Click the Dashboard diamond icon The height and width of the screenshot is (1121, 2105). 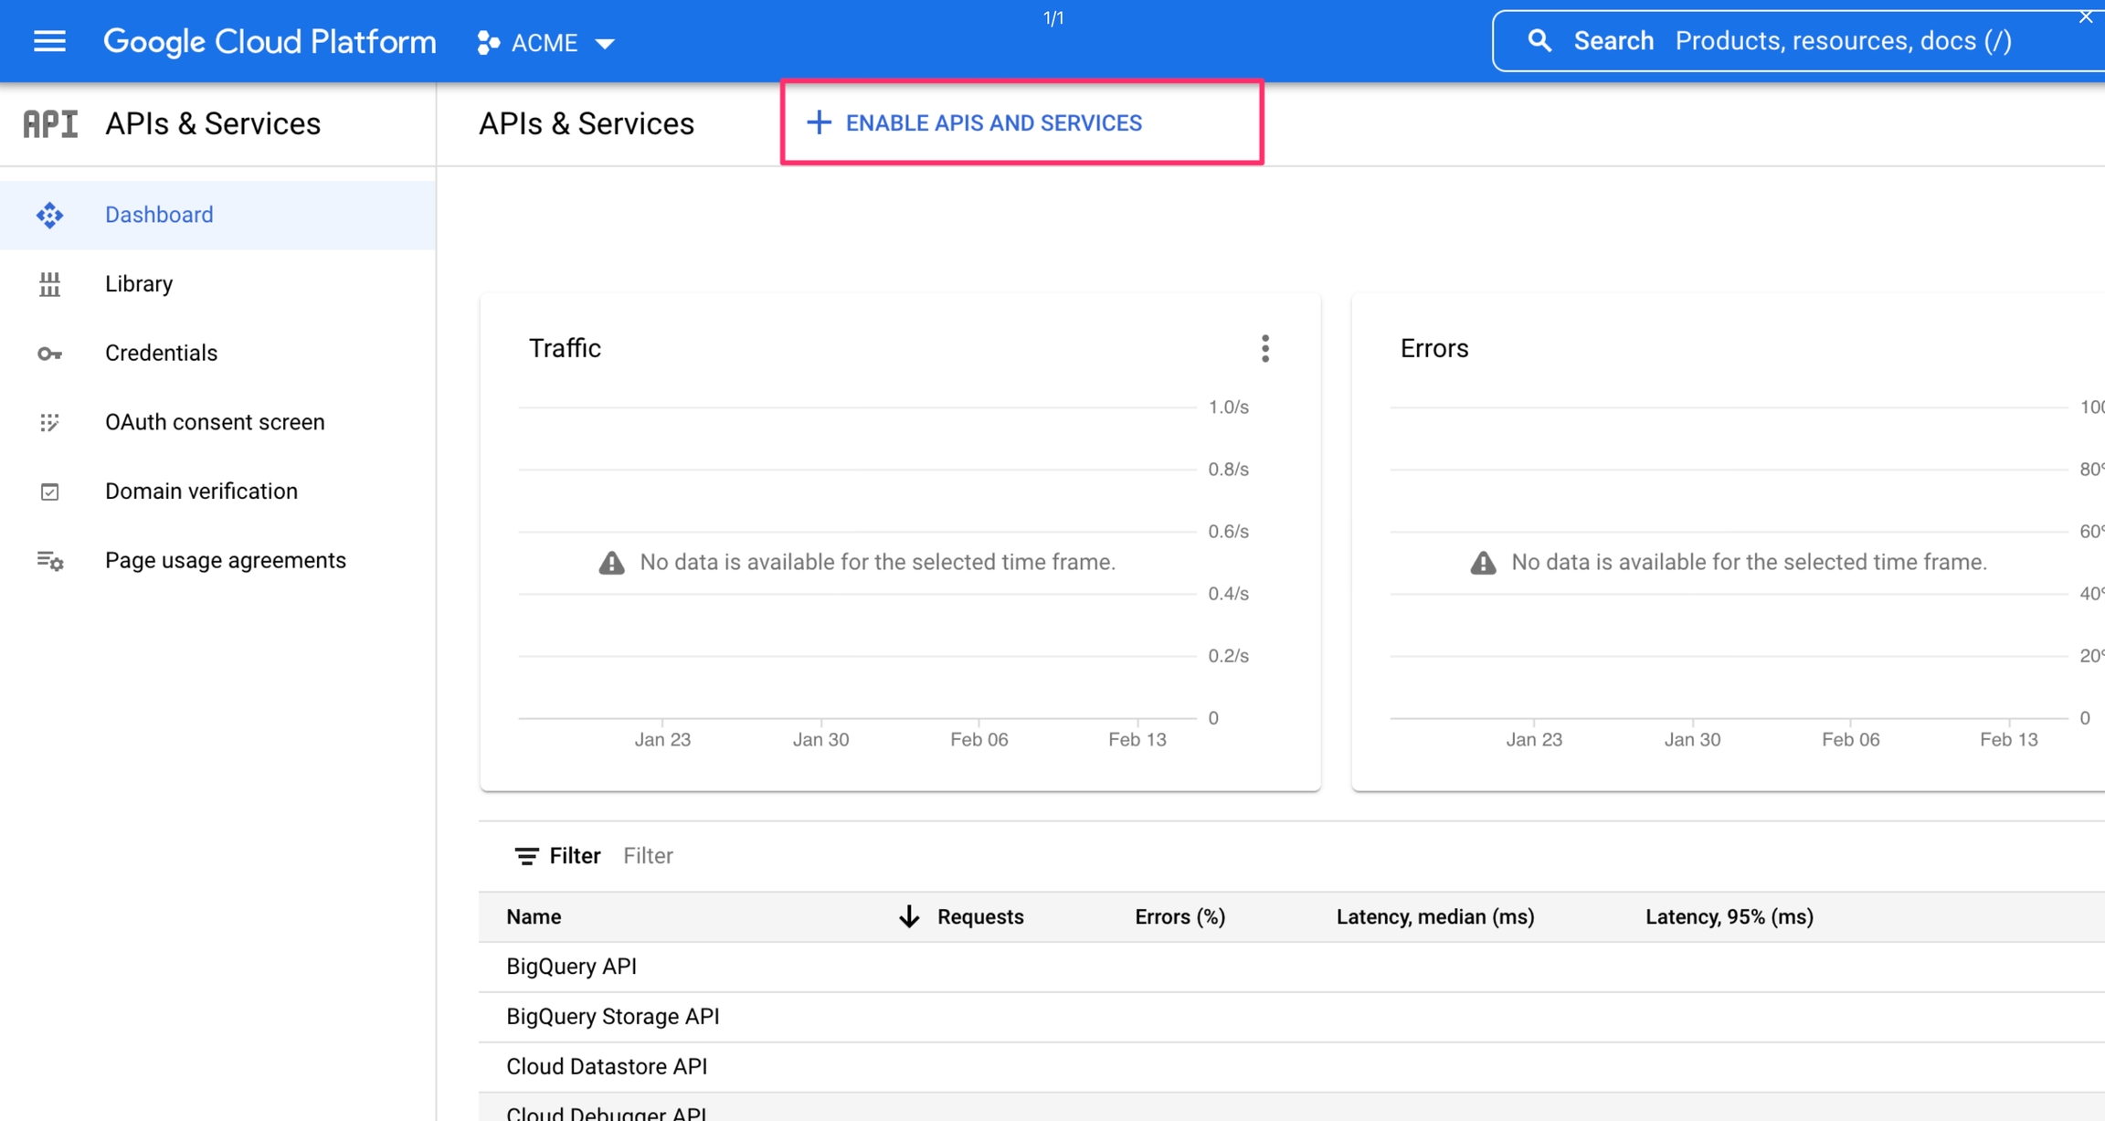pyautogui.click(x=49, y=215)
